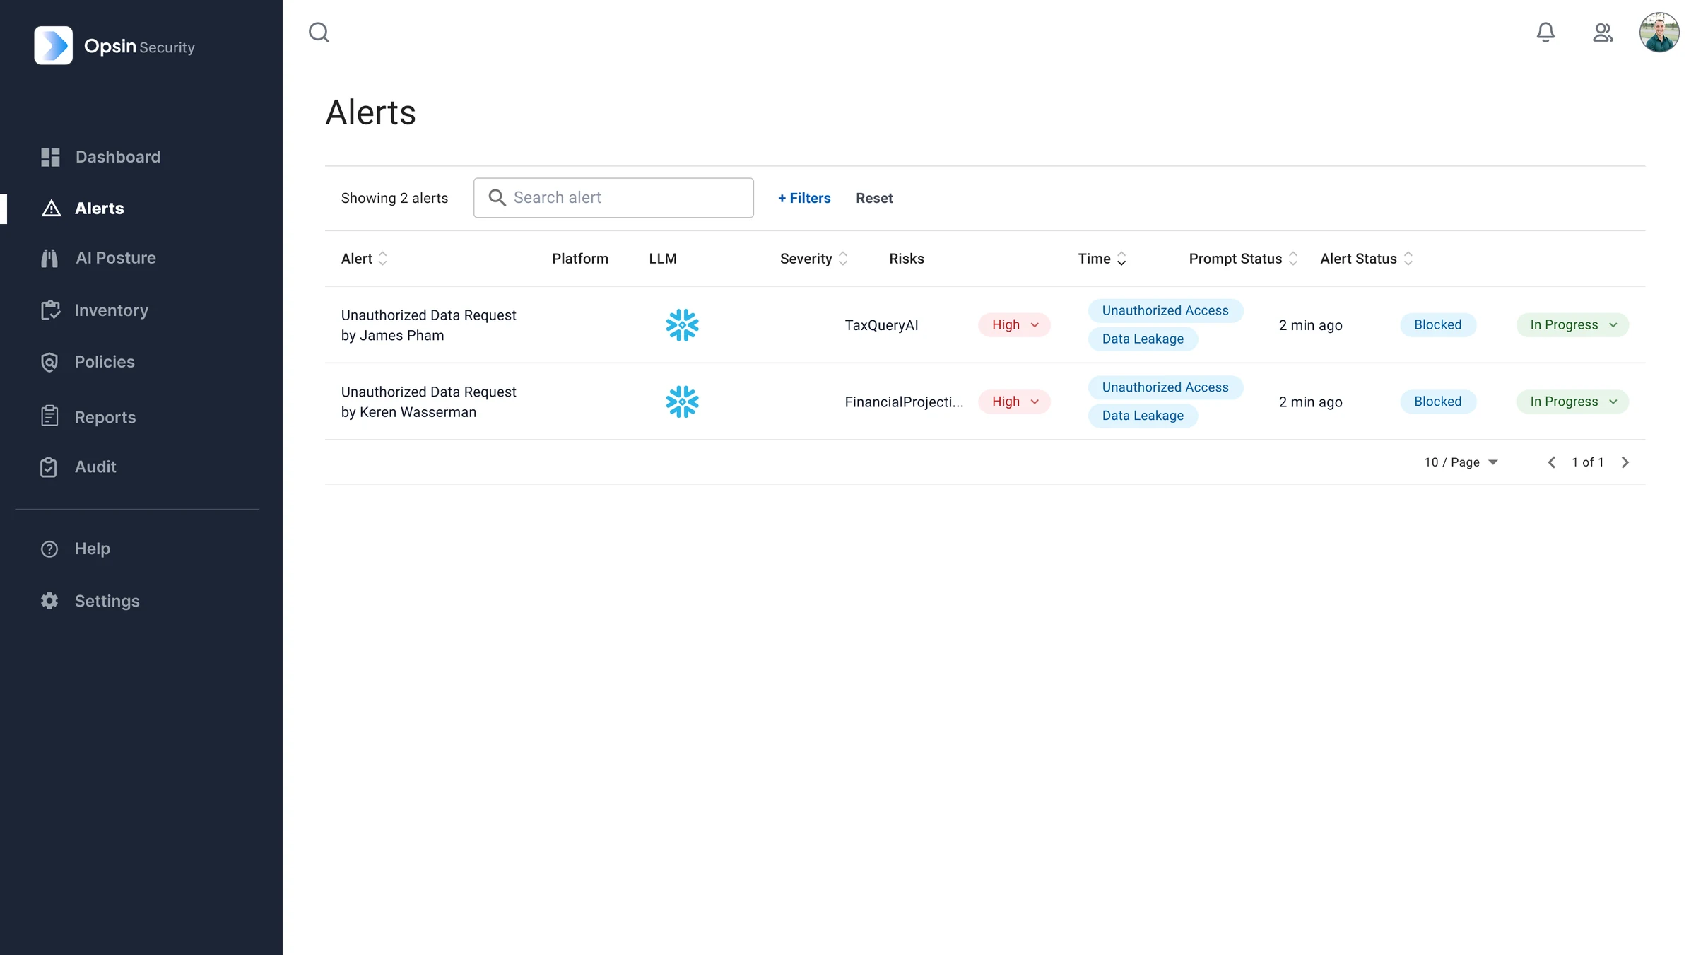The width and height of the screenshot is (1696, 955).
Task: Open the notifications bell
Action: (1545, 33)
